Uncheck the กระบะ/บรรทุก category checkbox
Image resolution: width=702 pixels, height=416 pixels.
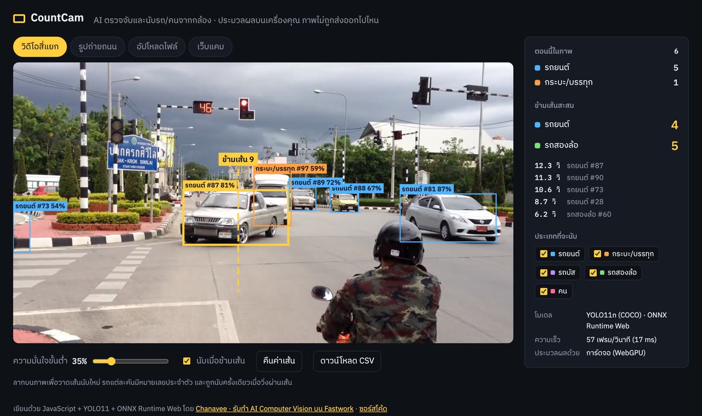click(597, 254)
